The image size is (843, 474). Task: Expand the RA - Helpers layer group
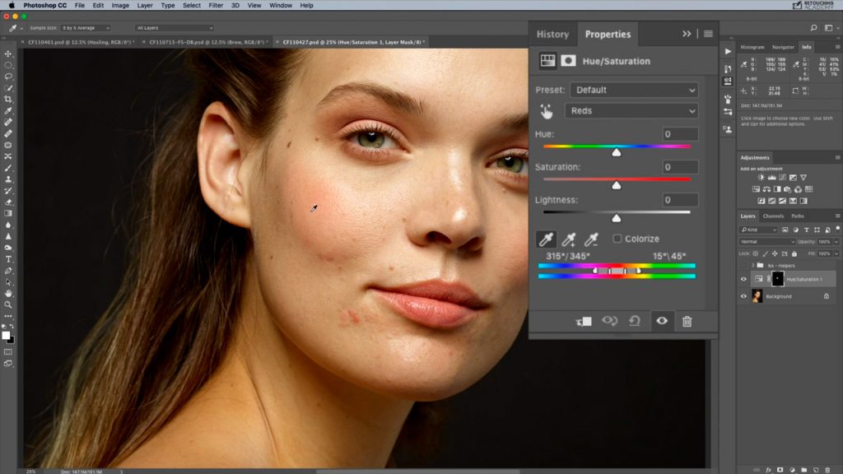pyautogui.click(x=752, y=265)
